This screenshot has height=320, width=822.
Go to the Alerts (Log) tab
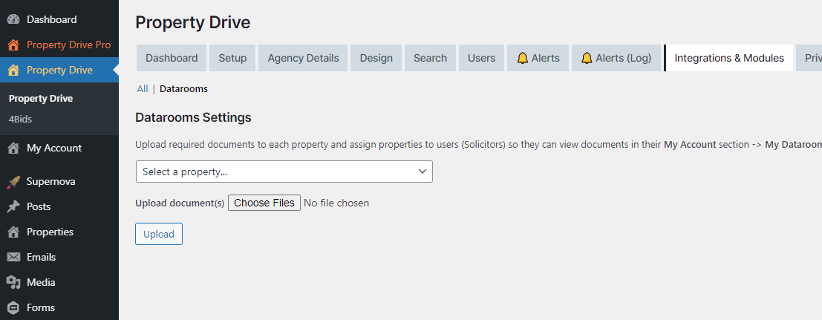coord(616,58)
